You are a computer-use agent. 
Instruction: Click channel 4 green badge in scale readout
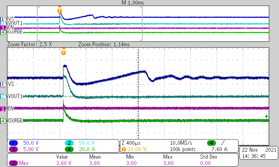pyautogui.click(x=69, y=149)
